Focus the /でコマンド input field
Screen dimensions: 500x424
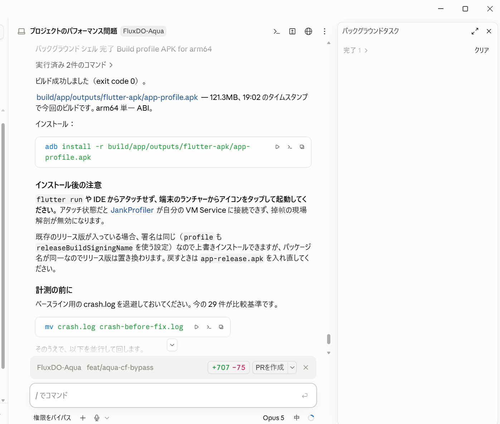coord(173,395)
